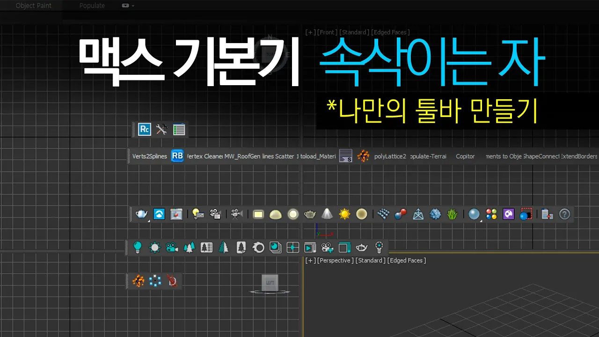The image size is (599, 337).
Task: Click the orange particle icon before polyLattice2
Action: point(363,156)
